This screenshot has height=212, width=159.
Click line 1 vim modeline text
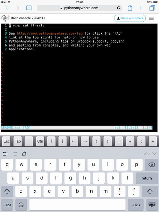point(27,25)
